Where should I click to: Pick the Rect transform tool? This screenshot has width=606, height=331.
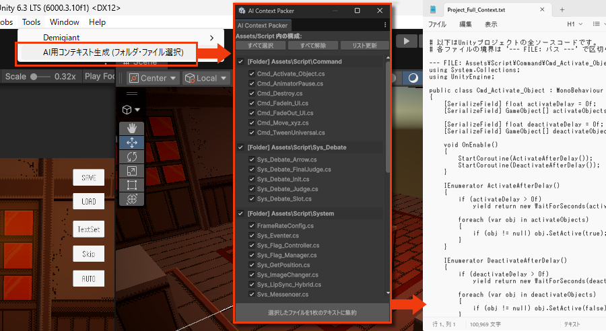click(x=131, y=185)
